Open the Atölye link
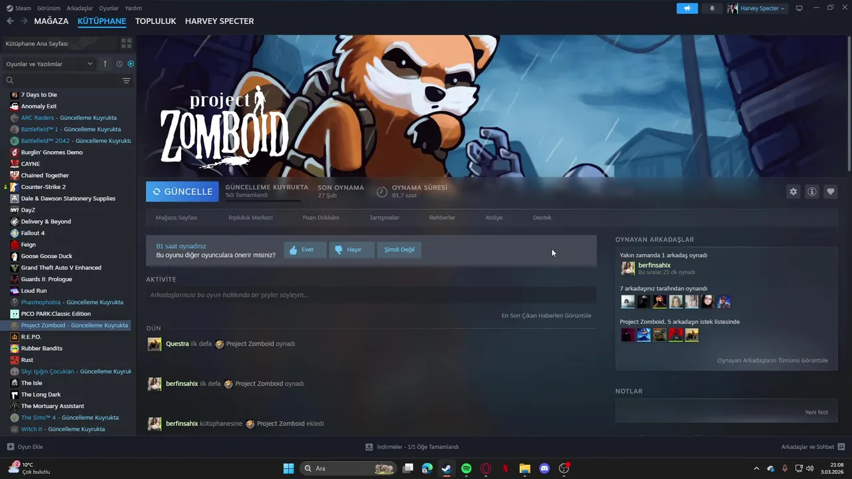 coord(494,218)
